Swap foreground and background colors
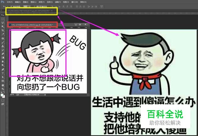The height and width of the screenshot is (136, 198). pyautogui.click(x=4, y=92)
